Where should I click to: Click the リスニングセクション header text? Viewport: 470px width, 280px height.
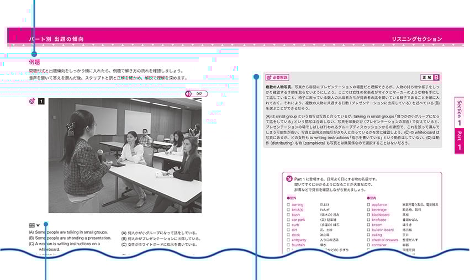pos(416,39)
